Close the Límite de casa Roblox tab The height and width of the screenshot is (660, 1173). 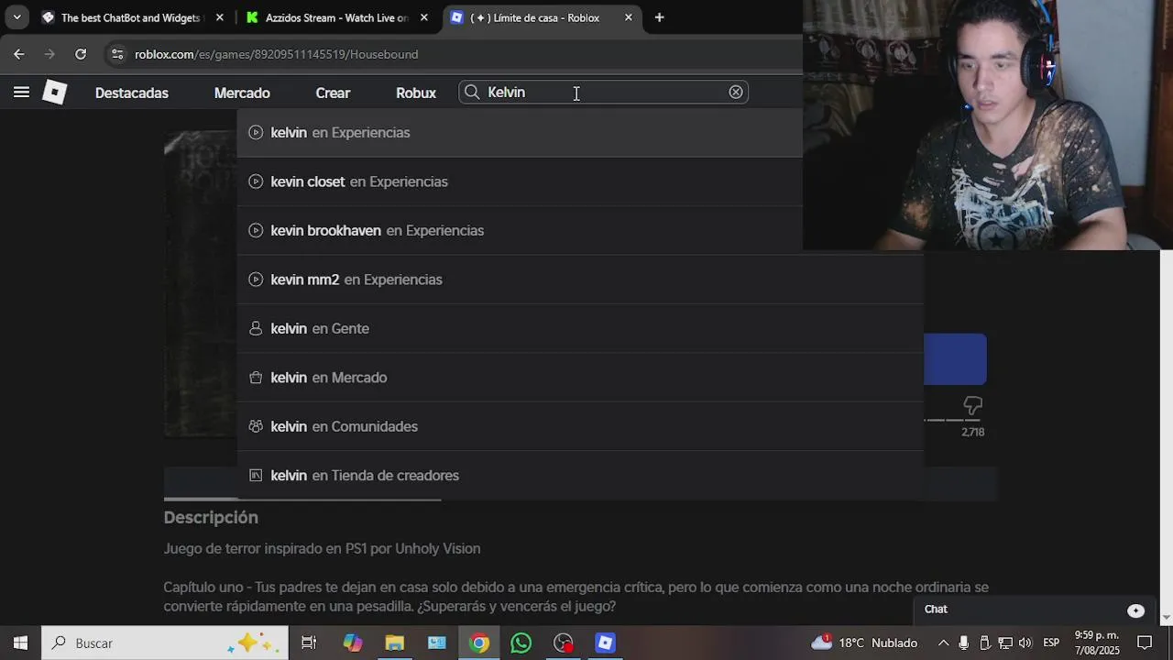(628, 17)
